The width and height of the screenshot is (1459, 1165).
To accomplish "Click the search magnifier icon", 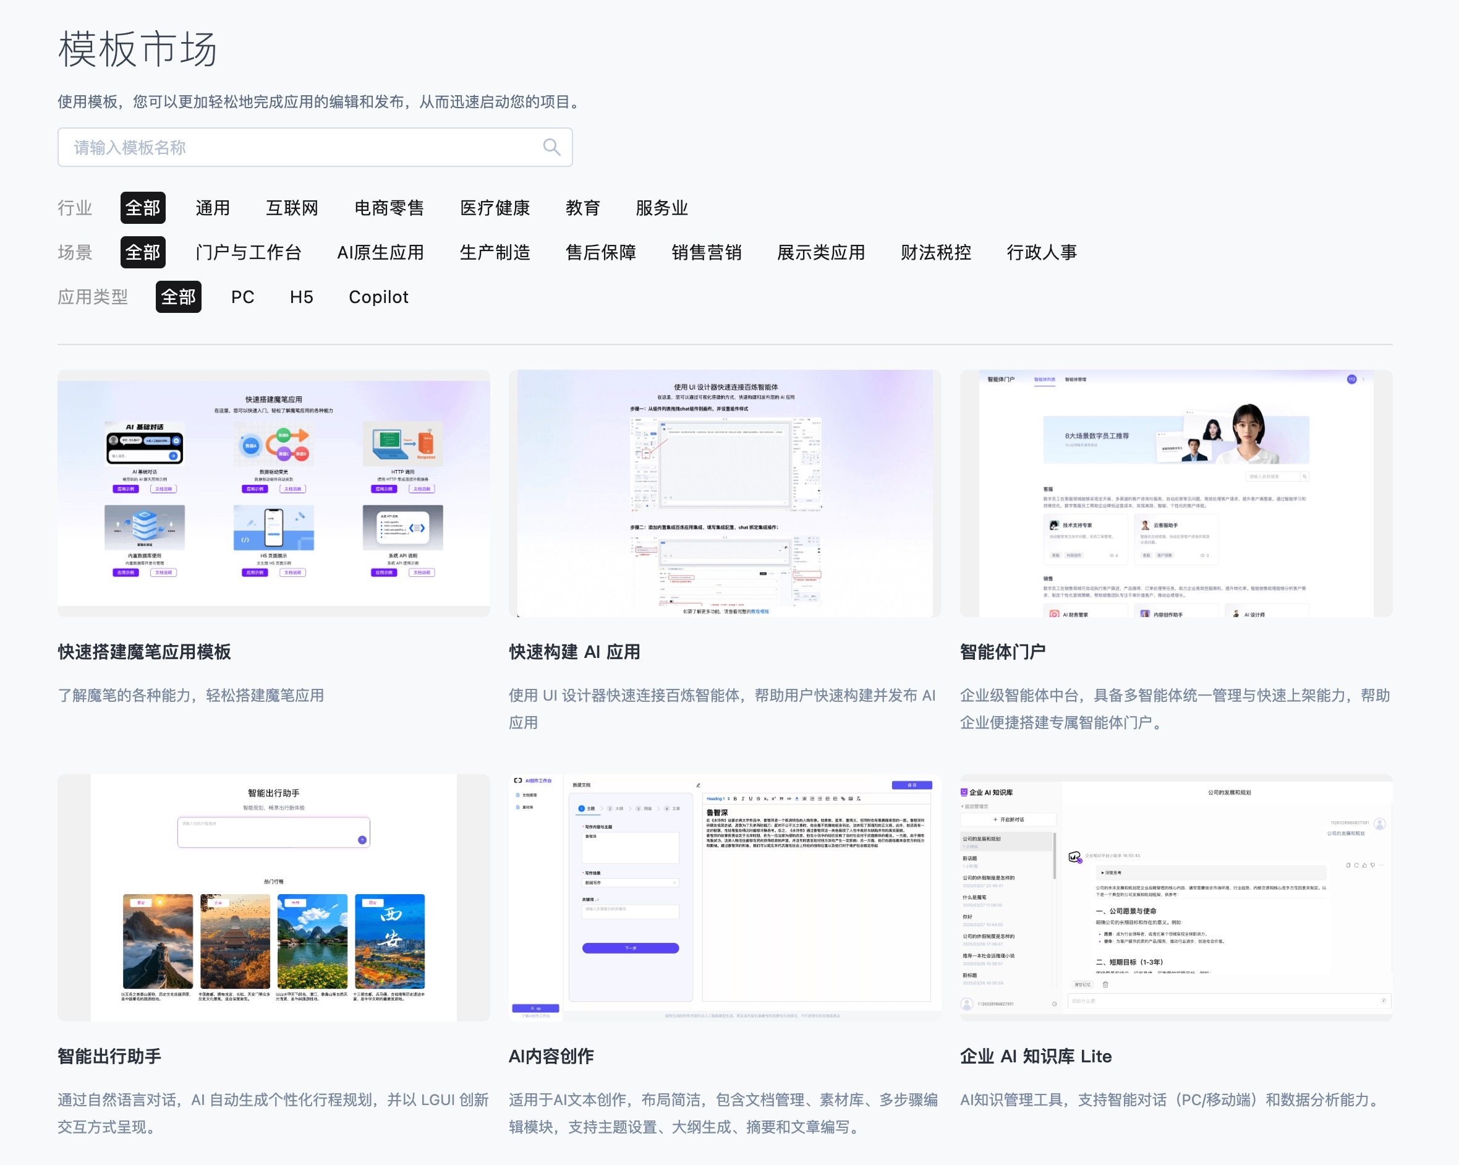I will 551,147.
